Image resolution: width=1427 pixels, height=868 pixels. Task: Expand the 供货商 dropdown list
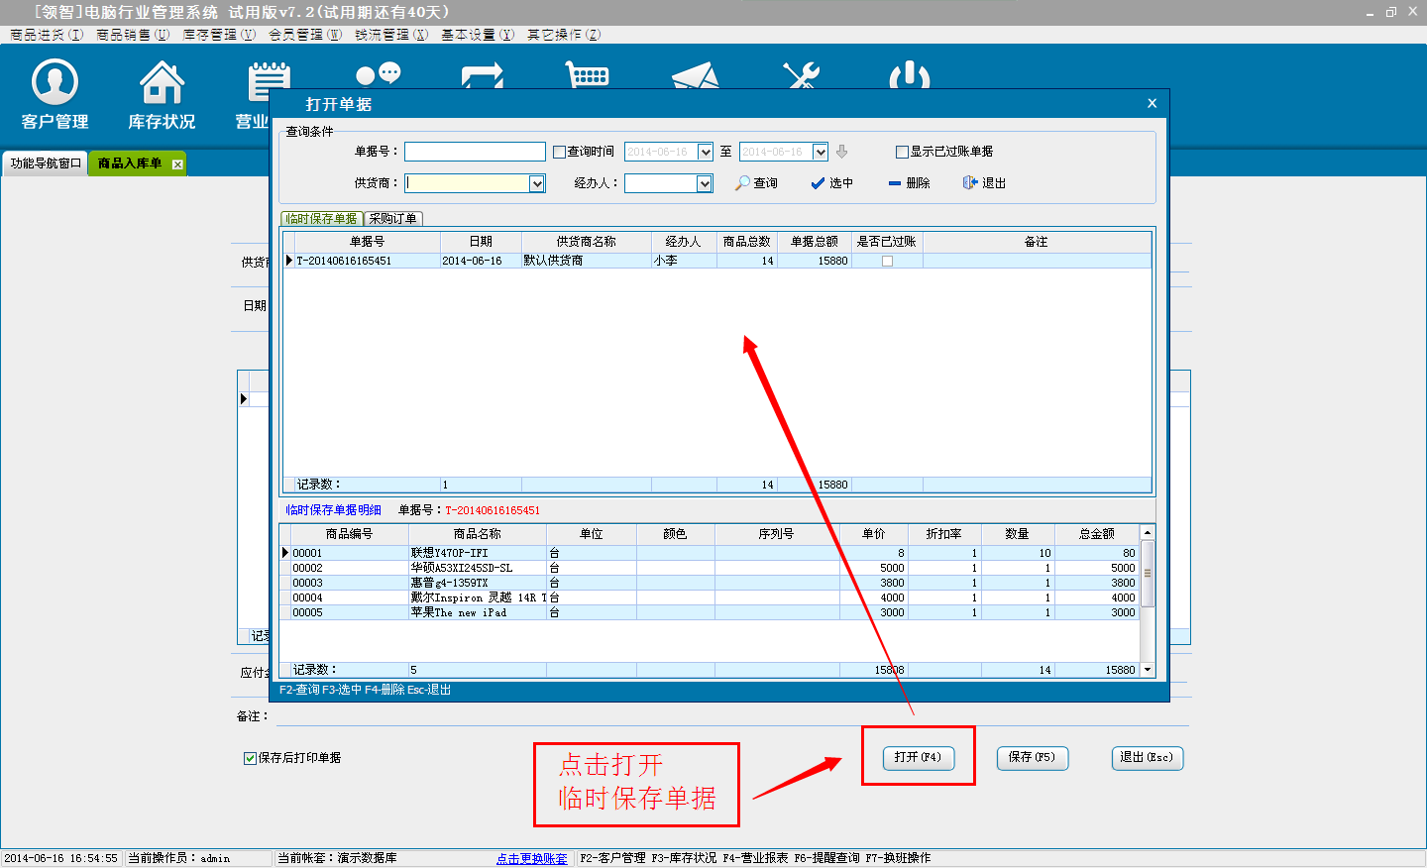(x=536, y=183)
